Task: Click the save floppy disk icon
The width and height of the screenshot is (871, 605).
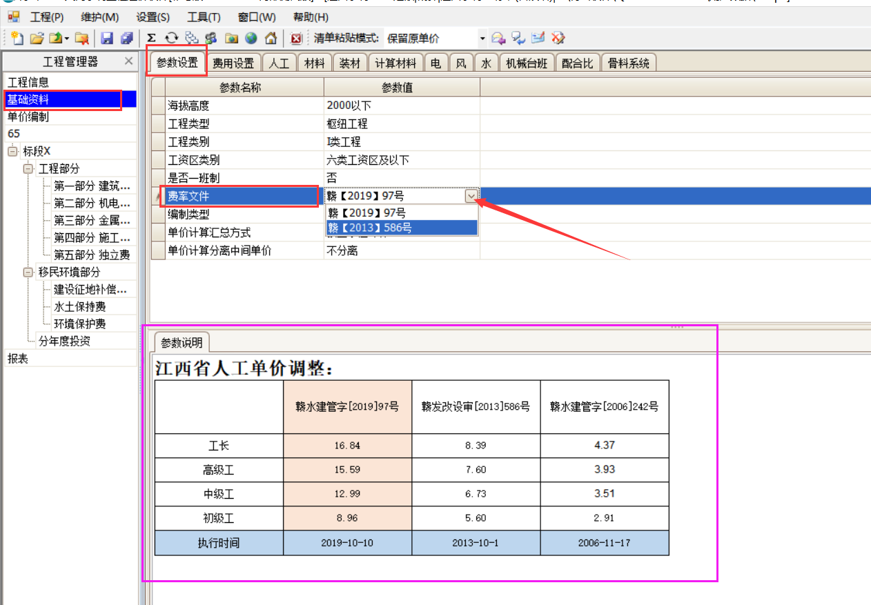Action: [107, 39]
